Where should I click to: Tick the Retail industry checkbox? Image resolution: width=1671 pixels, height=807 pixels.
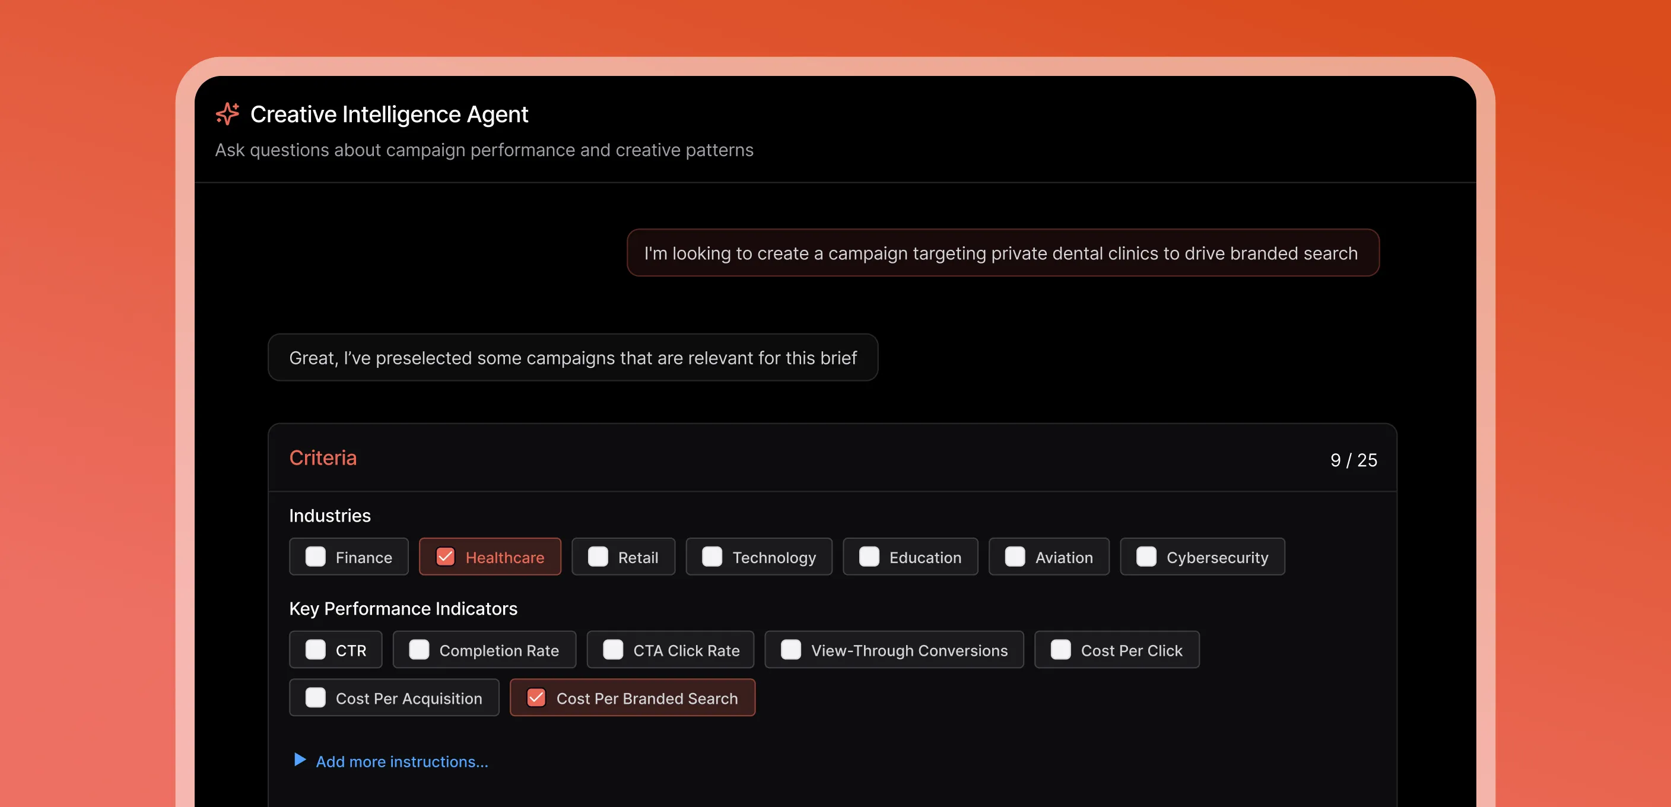coord(598,557)
